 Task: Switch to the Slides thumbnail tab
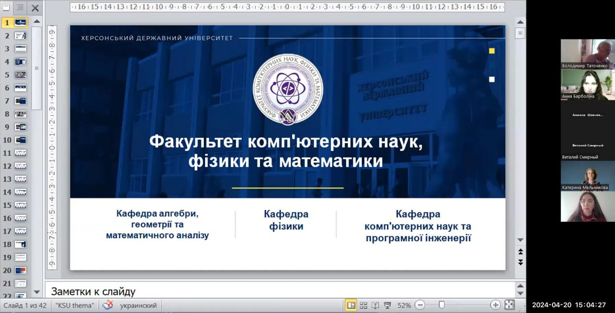(7, 7)
